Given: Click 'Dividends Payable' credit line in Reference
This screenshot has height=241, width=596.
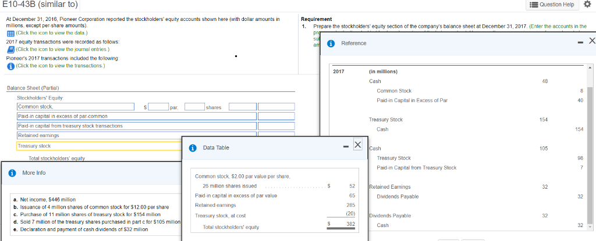Looking at the screenshot, I should click(398, 197).
